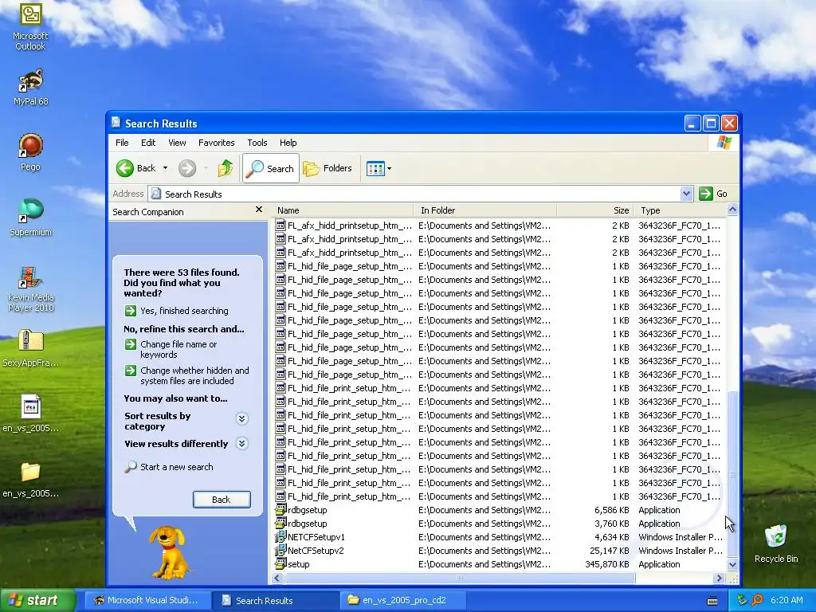816x612 pixels.
Task: Toggle the Folders toolbar button
Action: click(328, 168)
